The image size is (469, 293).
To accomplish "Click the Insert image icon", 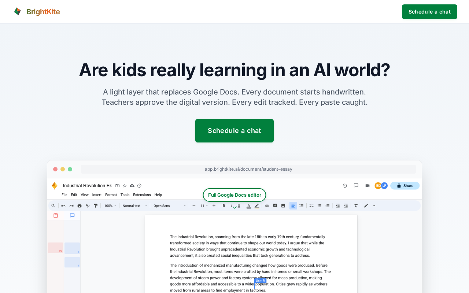I will pos(283,206).
